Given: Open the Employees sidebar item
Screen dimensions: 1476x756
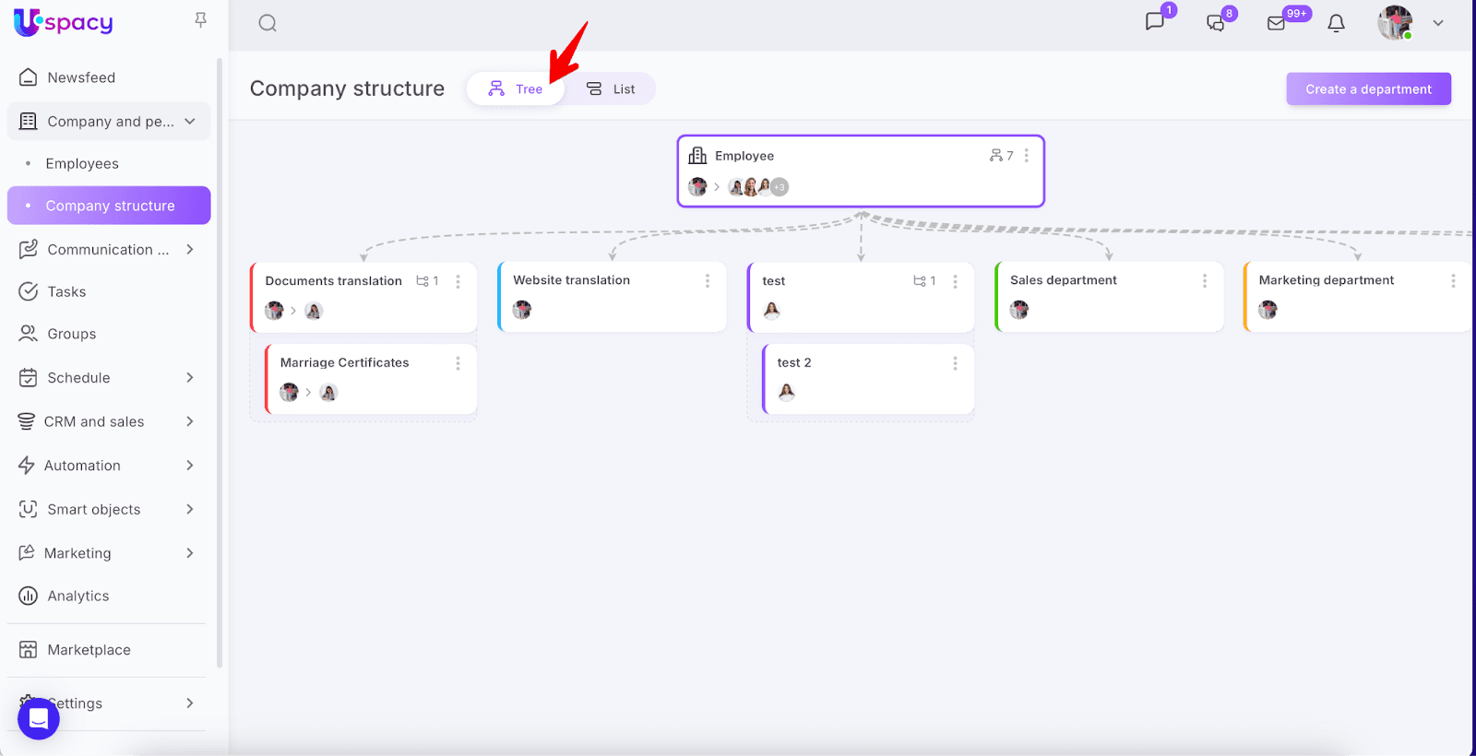Looking at the screenshot, I should [x=82, y=164].
